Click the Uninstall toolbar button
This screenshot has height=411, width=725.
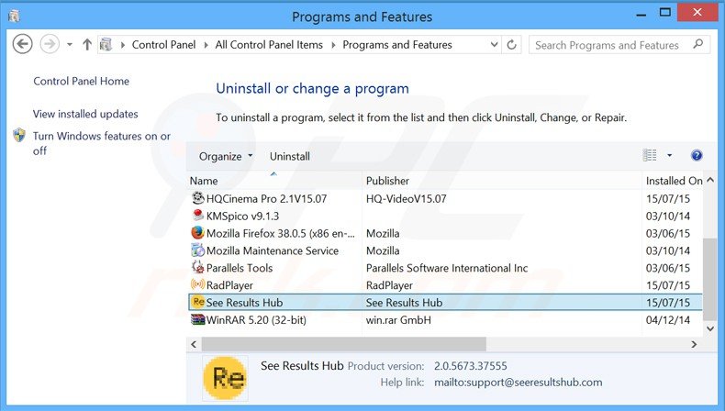pyautogui.click(x=290, y=156)
